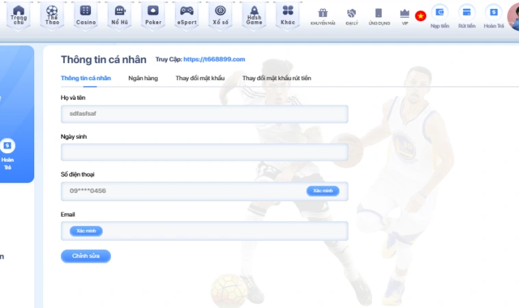Open the eSport gamepad icon
The image size is (519, 308).
[x=186, y=14]
